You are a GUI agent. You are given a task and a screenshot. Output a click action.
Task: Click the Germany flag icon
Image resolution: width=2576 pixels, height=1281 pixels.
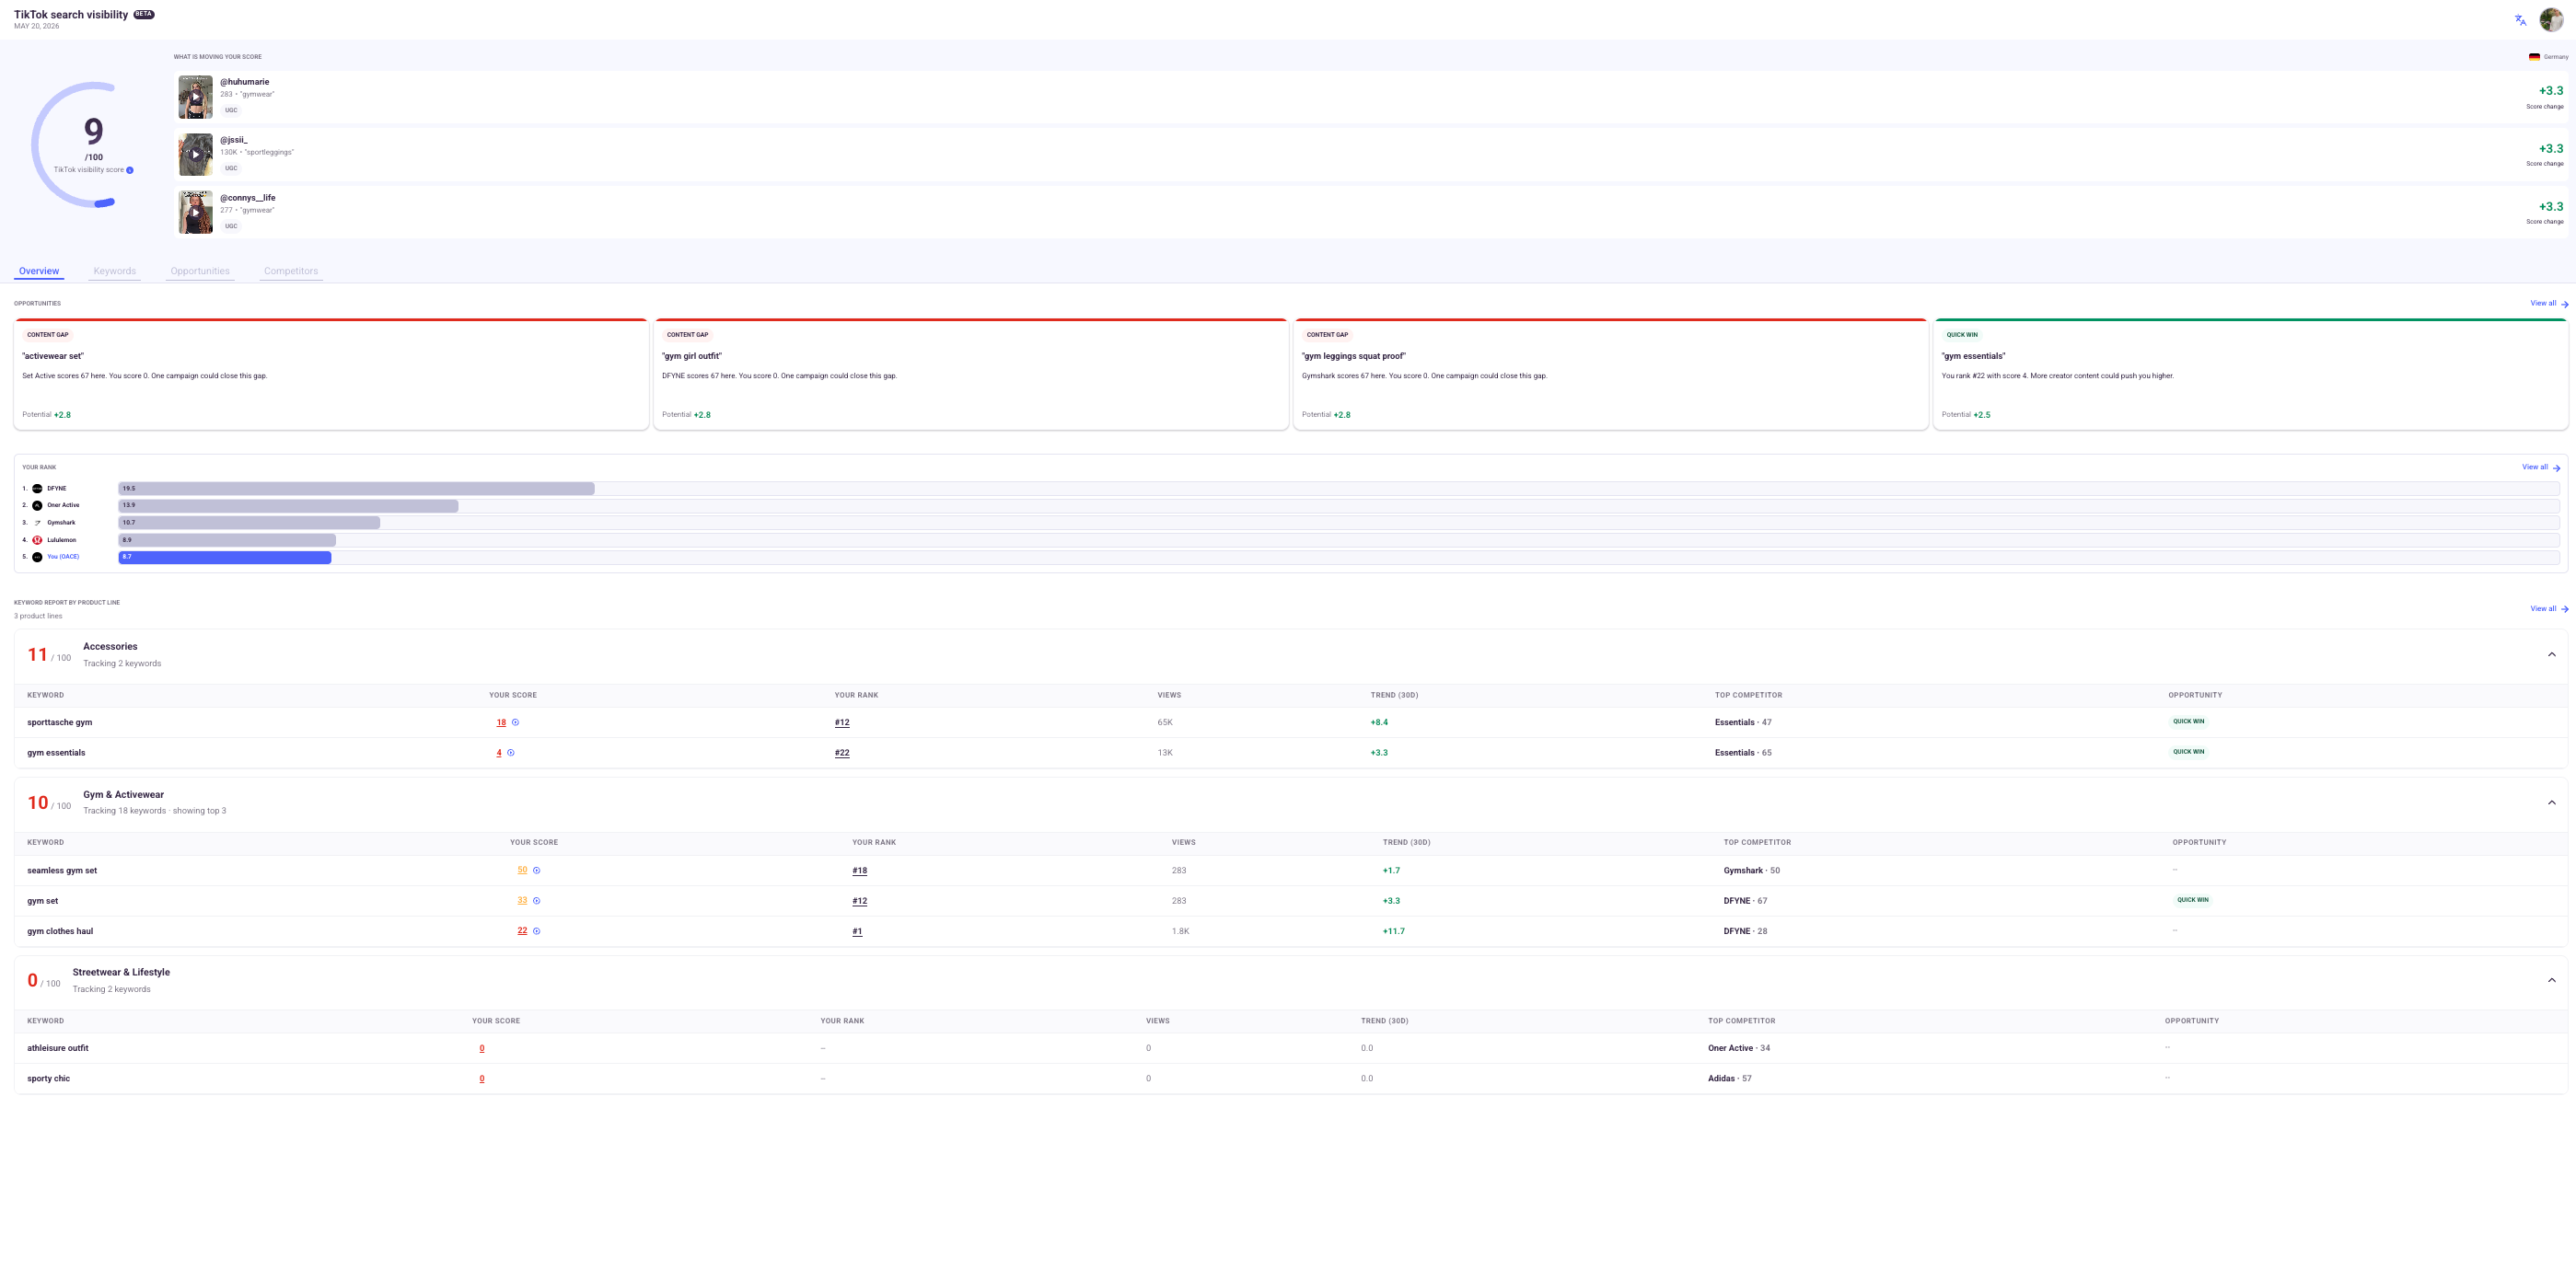click(2534, 57)
